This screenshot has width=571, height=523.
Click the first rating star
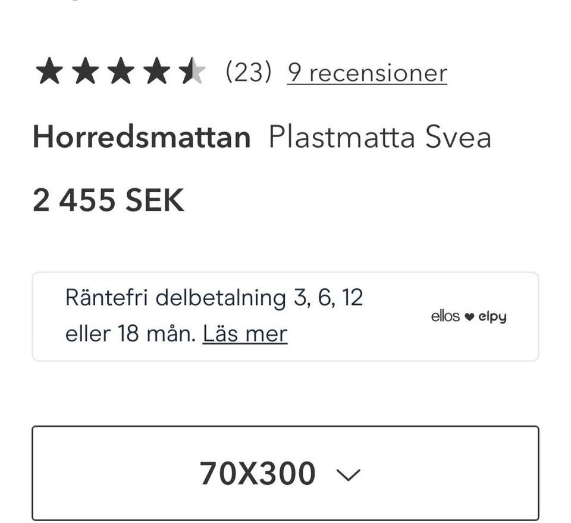coord(49,73)
